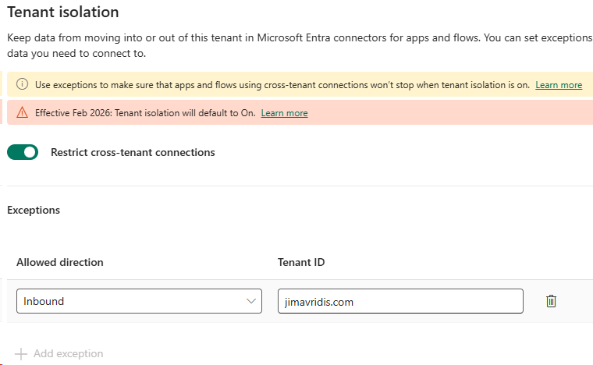The width and height of the screenshot is (593, 365).
Task: Click the 'Add exception' text button
Action: [68, 353]
